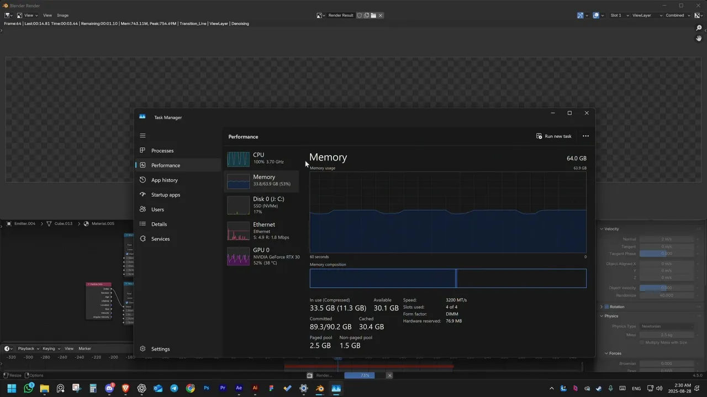This screenshot has width=707, height=397.
Task: Open the Keying menu in Blender timeline
Action: (x=51, y=348)
